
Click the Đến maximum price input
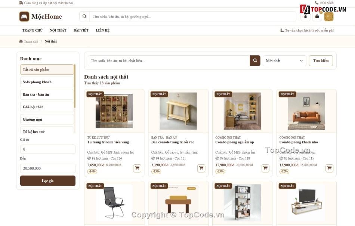click(48, 168)
